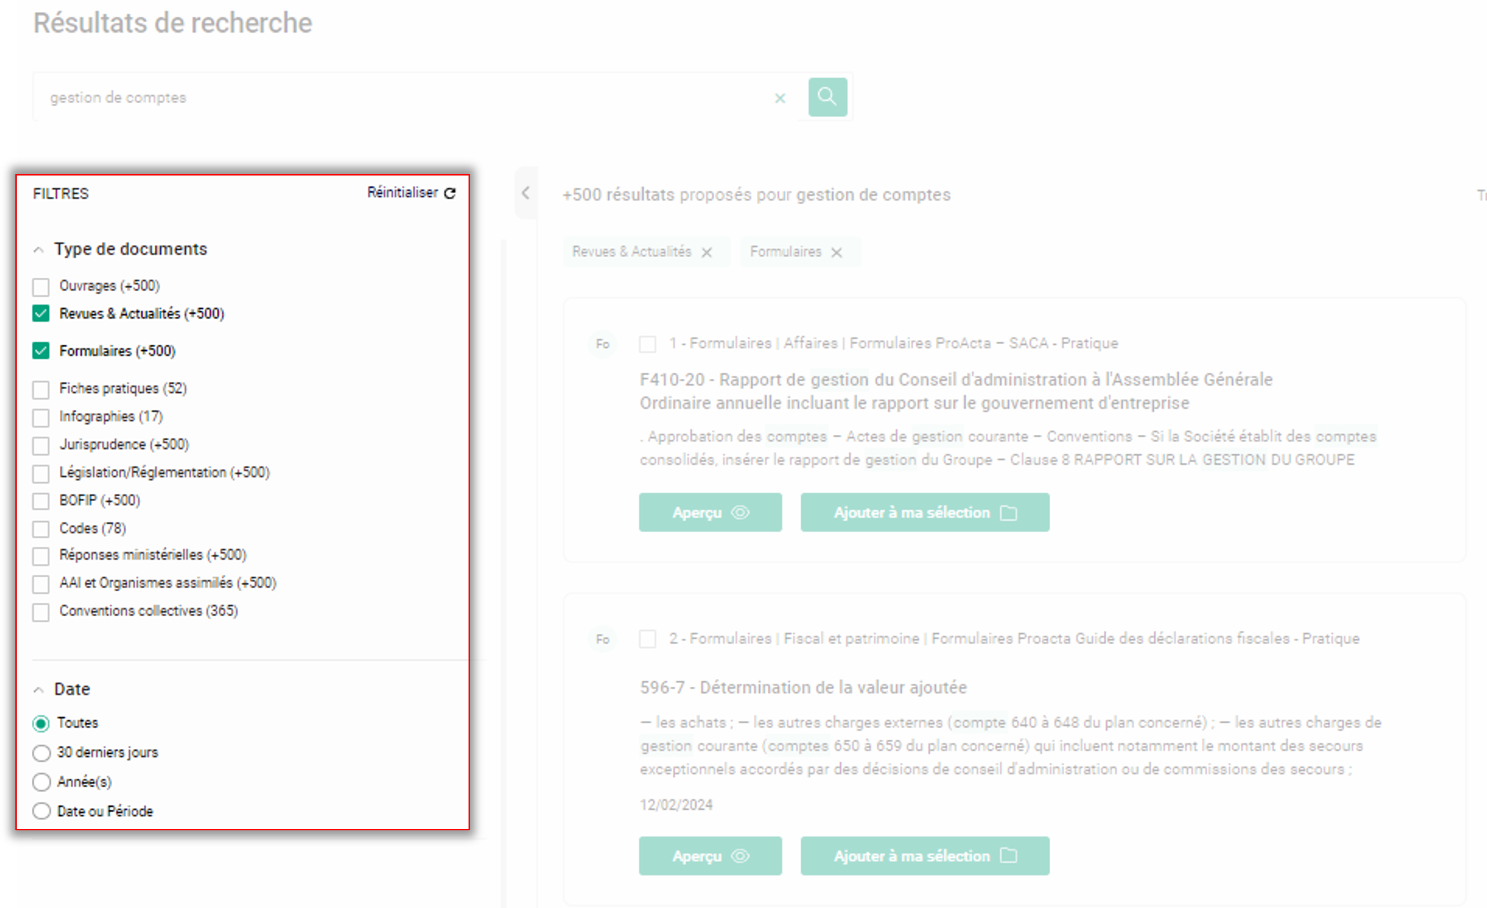Tick the selection checkbox of result 2

tap(647, 639)
